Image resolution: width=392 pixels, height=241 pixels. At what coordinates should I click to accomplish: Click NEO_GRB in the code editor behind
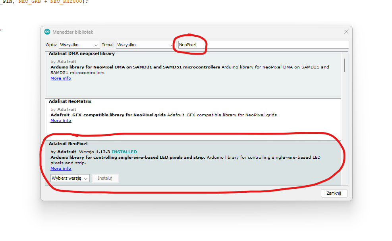29,2
